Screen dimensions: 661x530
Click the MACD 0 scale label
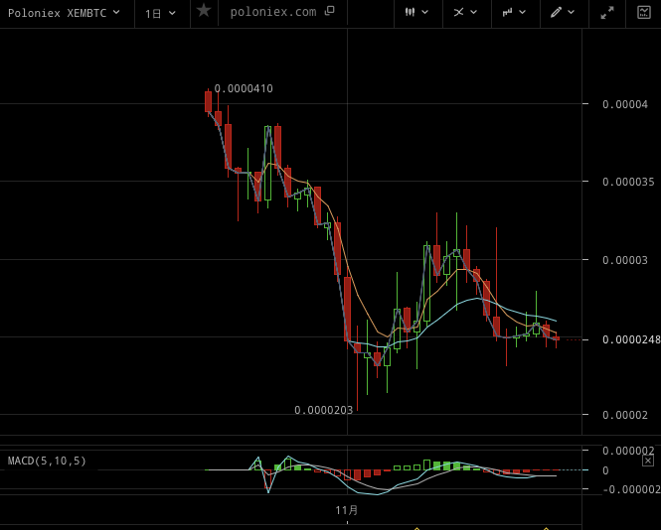[605, 470]
